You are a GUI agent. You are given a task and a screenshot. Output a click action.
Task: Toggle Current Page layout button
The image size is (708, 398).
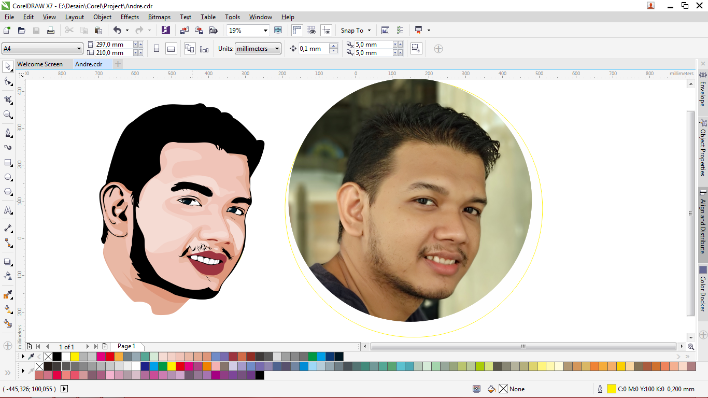[x=204, y=49]
